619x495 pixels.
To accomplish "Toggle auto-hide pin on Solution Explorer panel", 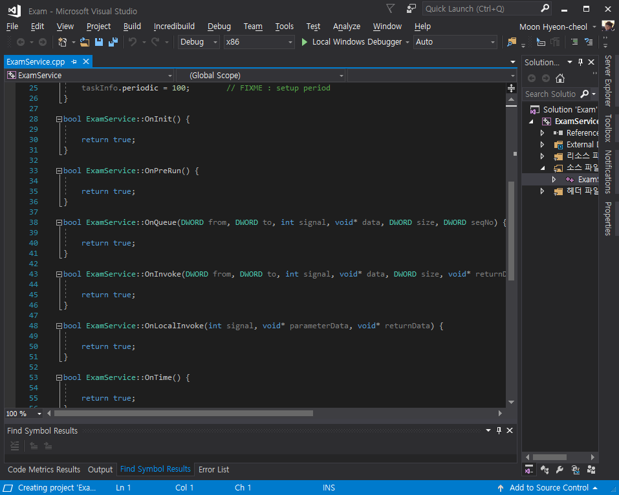I will pos(580,62).
